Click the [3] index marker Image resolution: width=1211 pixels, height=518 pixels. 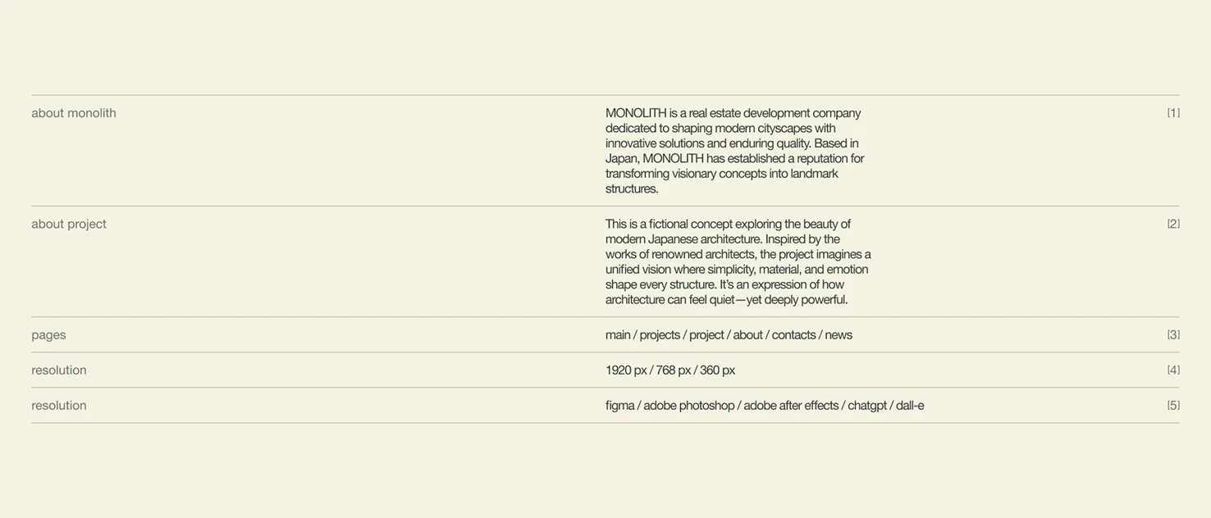pyautogui.click(x=1173, y=334)
